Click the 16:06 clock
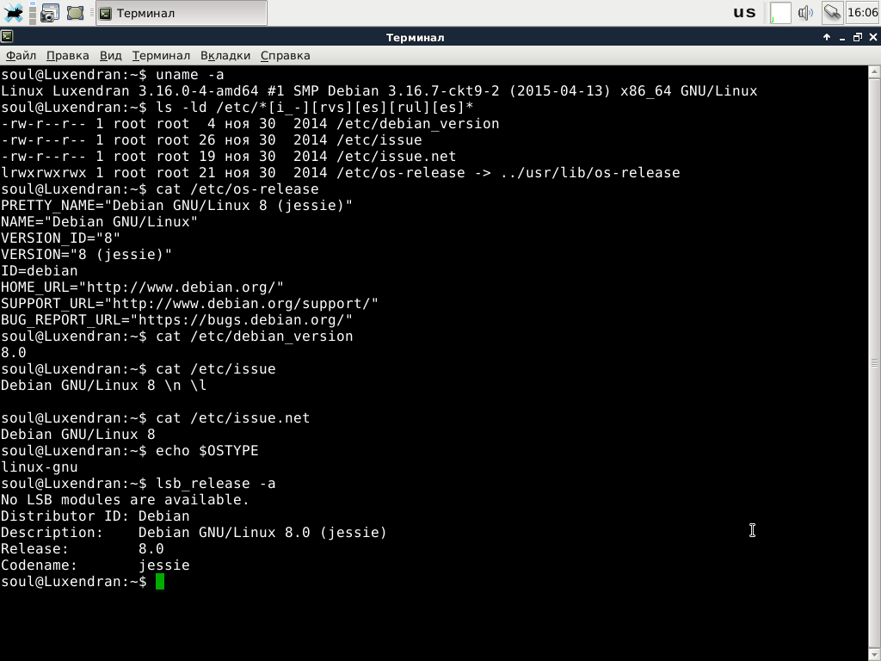This screenshot has height=661, width=881. coord(862,12)
